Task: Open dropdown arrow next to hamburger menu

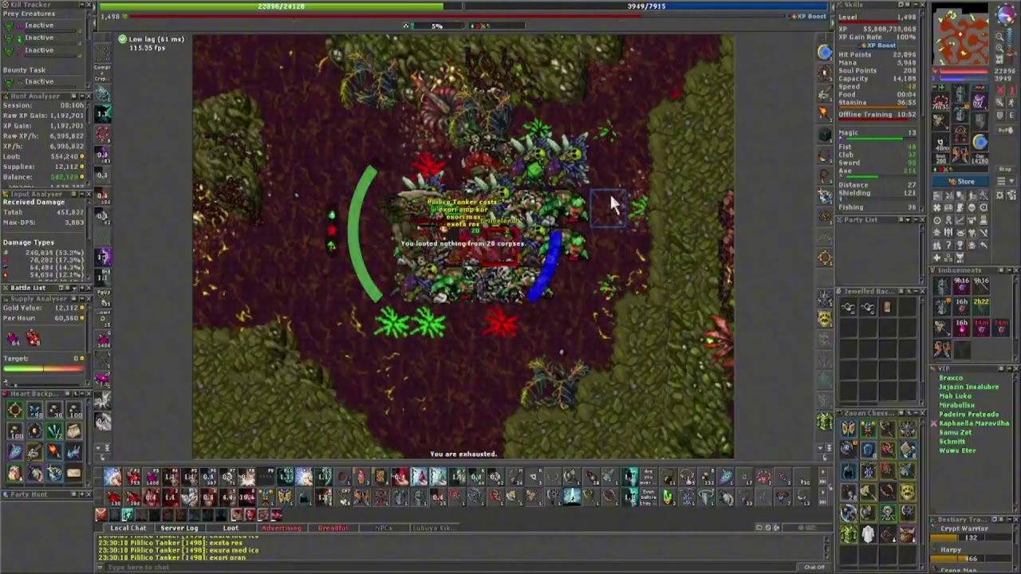Action: [x=1011, y=181]
